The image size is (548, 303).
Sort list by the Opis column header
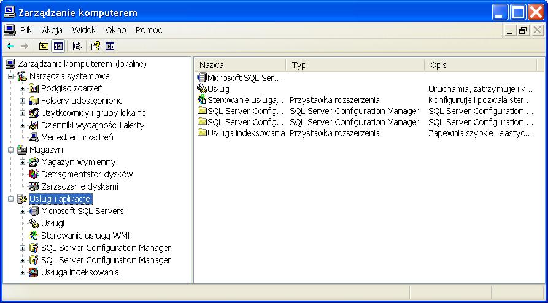point(480,65)
